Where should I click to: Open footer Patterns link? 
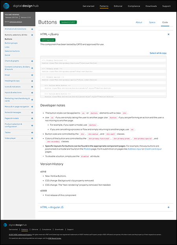pos(25,229)
